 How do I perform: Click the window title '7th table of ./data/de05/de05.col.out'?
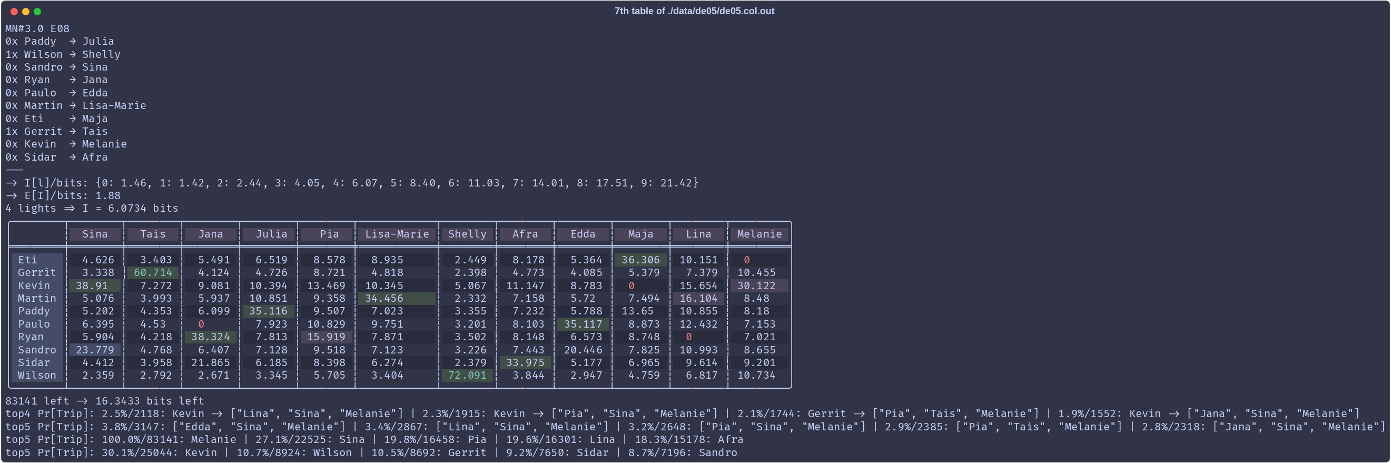coord(694,11)
